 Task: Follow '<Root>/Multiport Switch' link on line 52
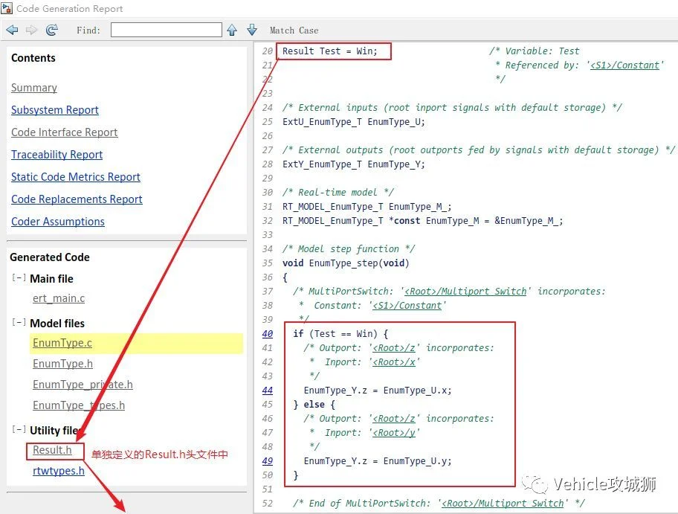click(503, 504)
